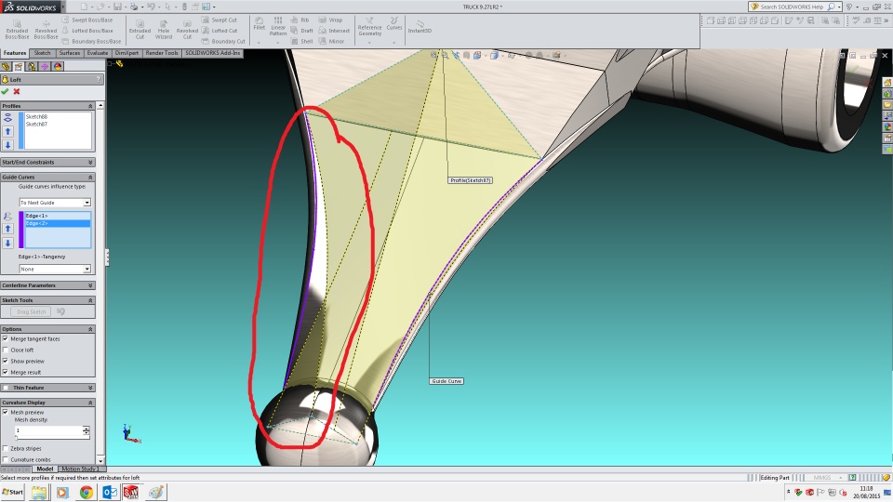Collapse the Guide Curves section
This screenshot has width=893, height=502.
pyautogui.click(x=90, y=177)
